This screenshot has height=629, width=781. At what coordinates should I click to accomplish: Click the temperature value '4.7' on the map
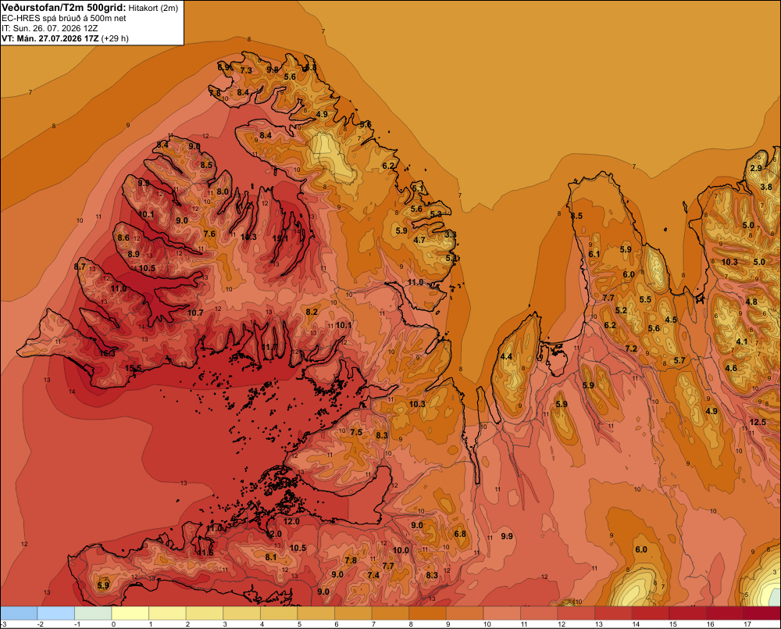click(419, 240)
